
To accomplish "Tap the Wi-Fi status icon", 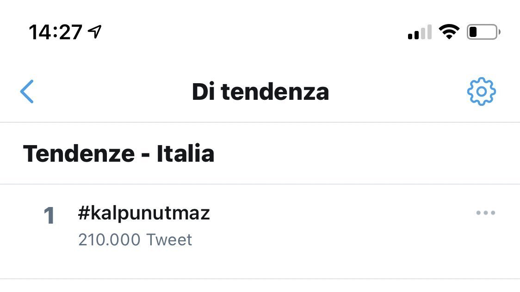I will pyautogui.click(x=449, y=32).
